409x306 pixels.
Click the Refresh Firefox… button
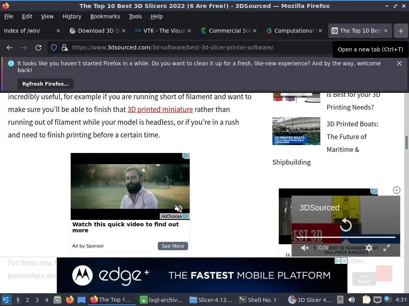[x=46, y=84]
